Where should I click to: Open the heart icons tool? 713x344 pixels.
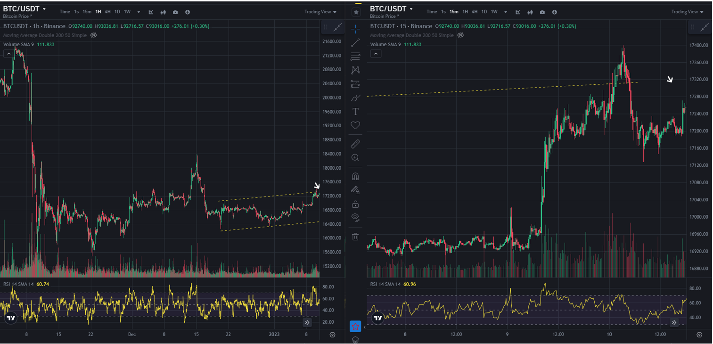(355, 125)
